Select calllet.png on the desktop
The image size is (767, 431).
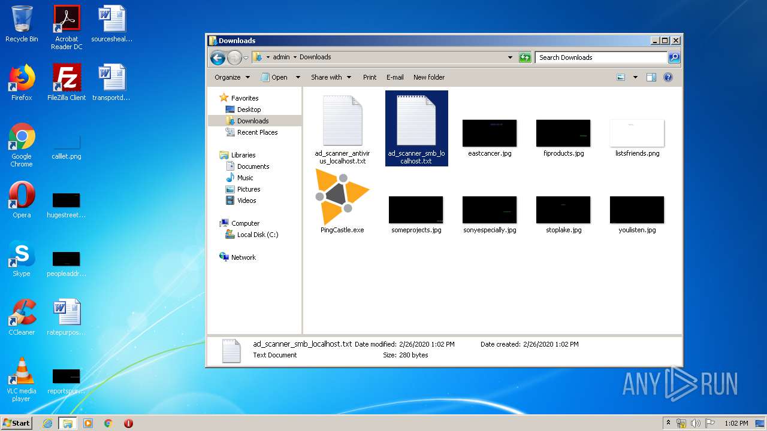click(67, 147)
